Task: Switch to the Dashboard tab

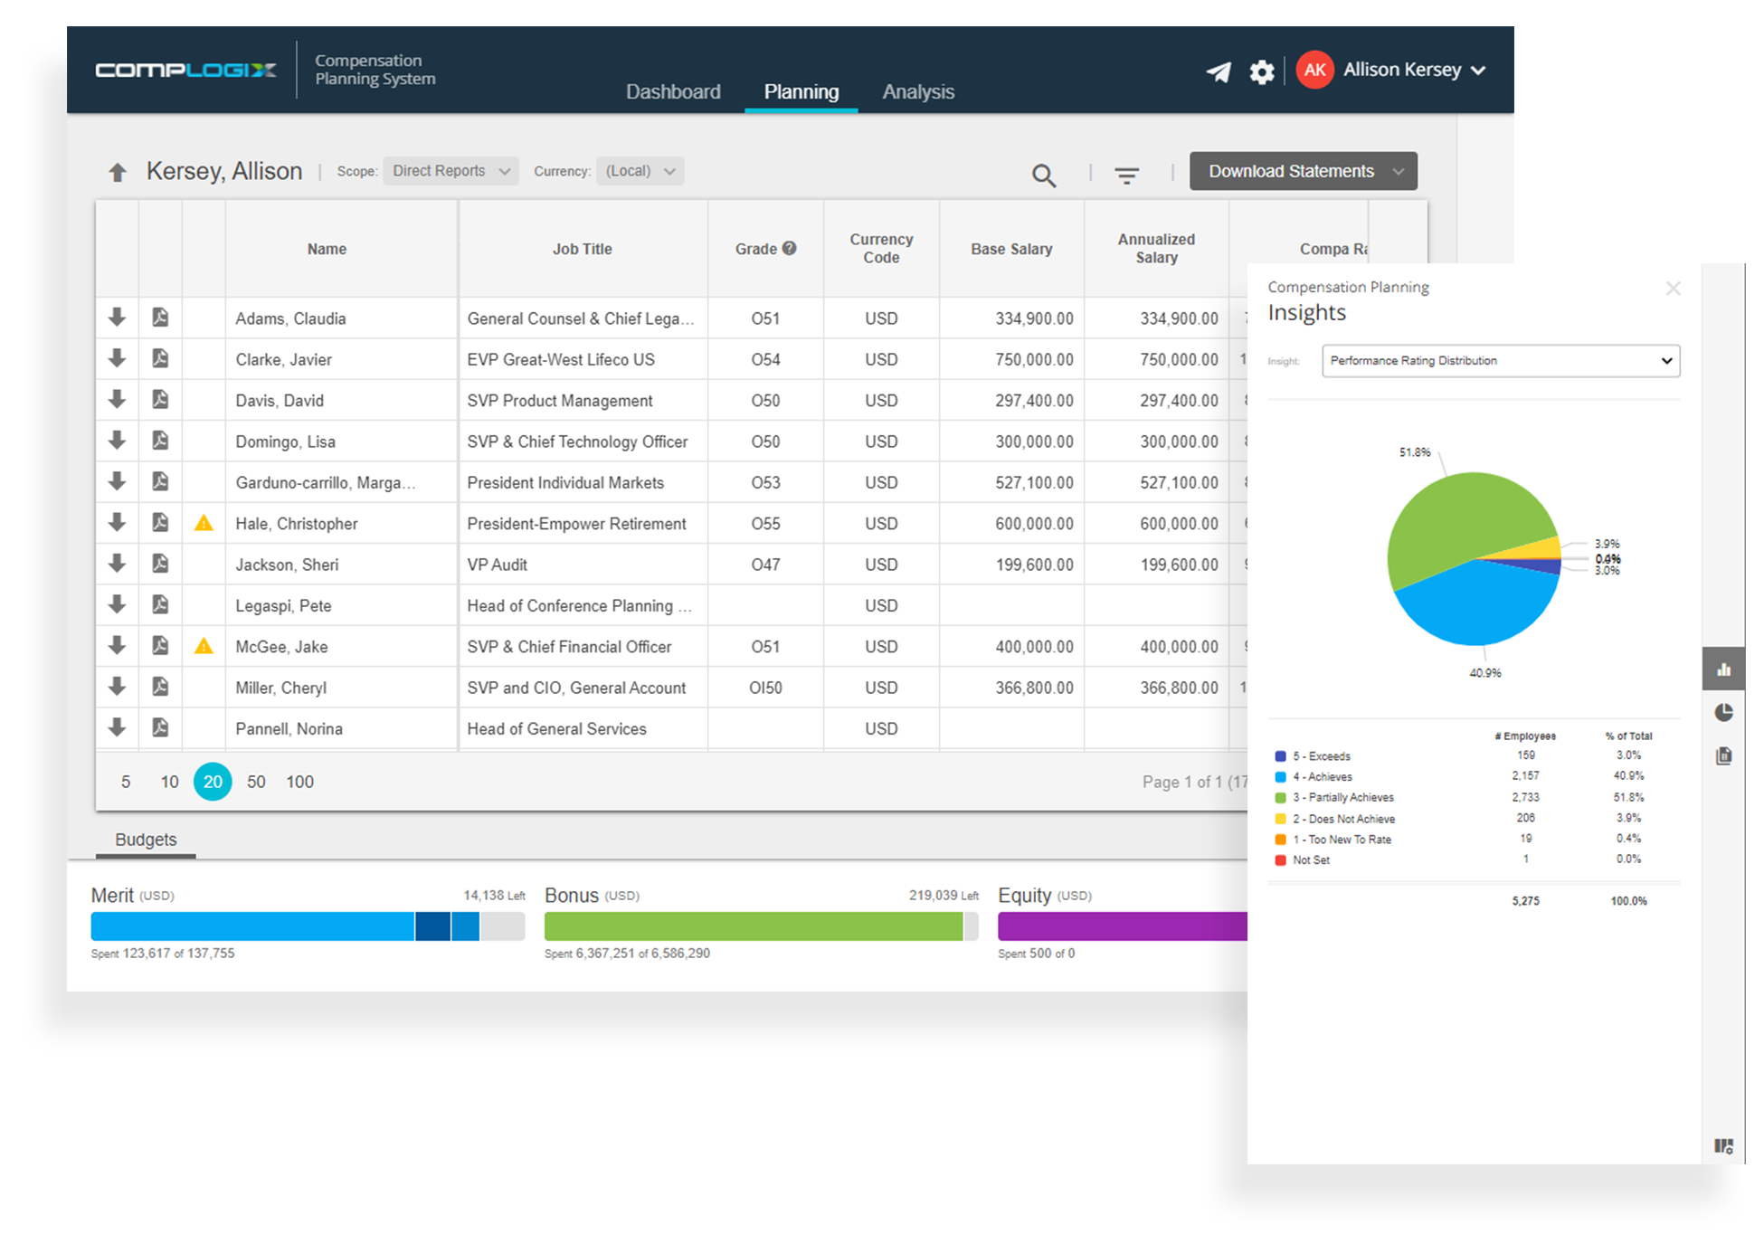Action: click(673, 91)
